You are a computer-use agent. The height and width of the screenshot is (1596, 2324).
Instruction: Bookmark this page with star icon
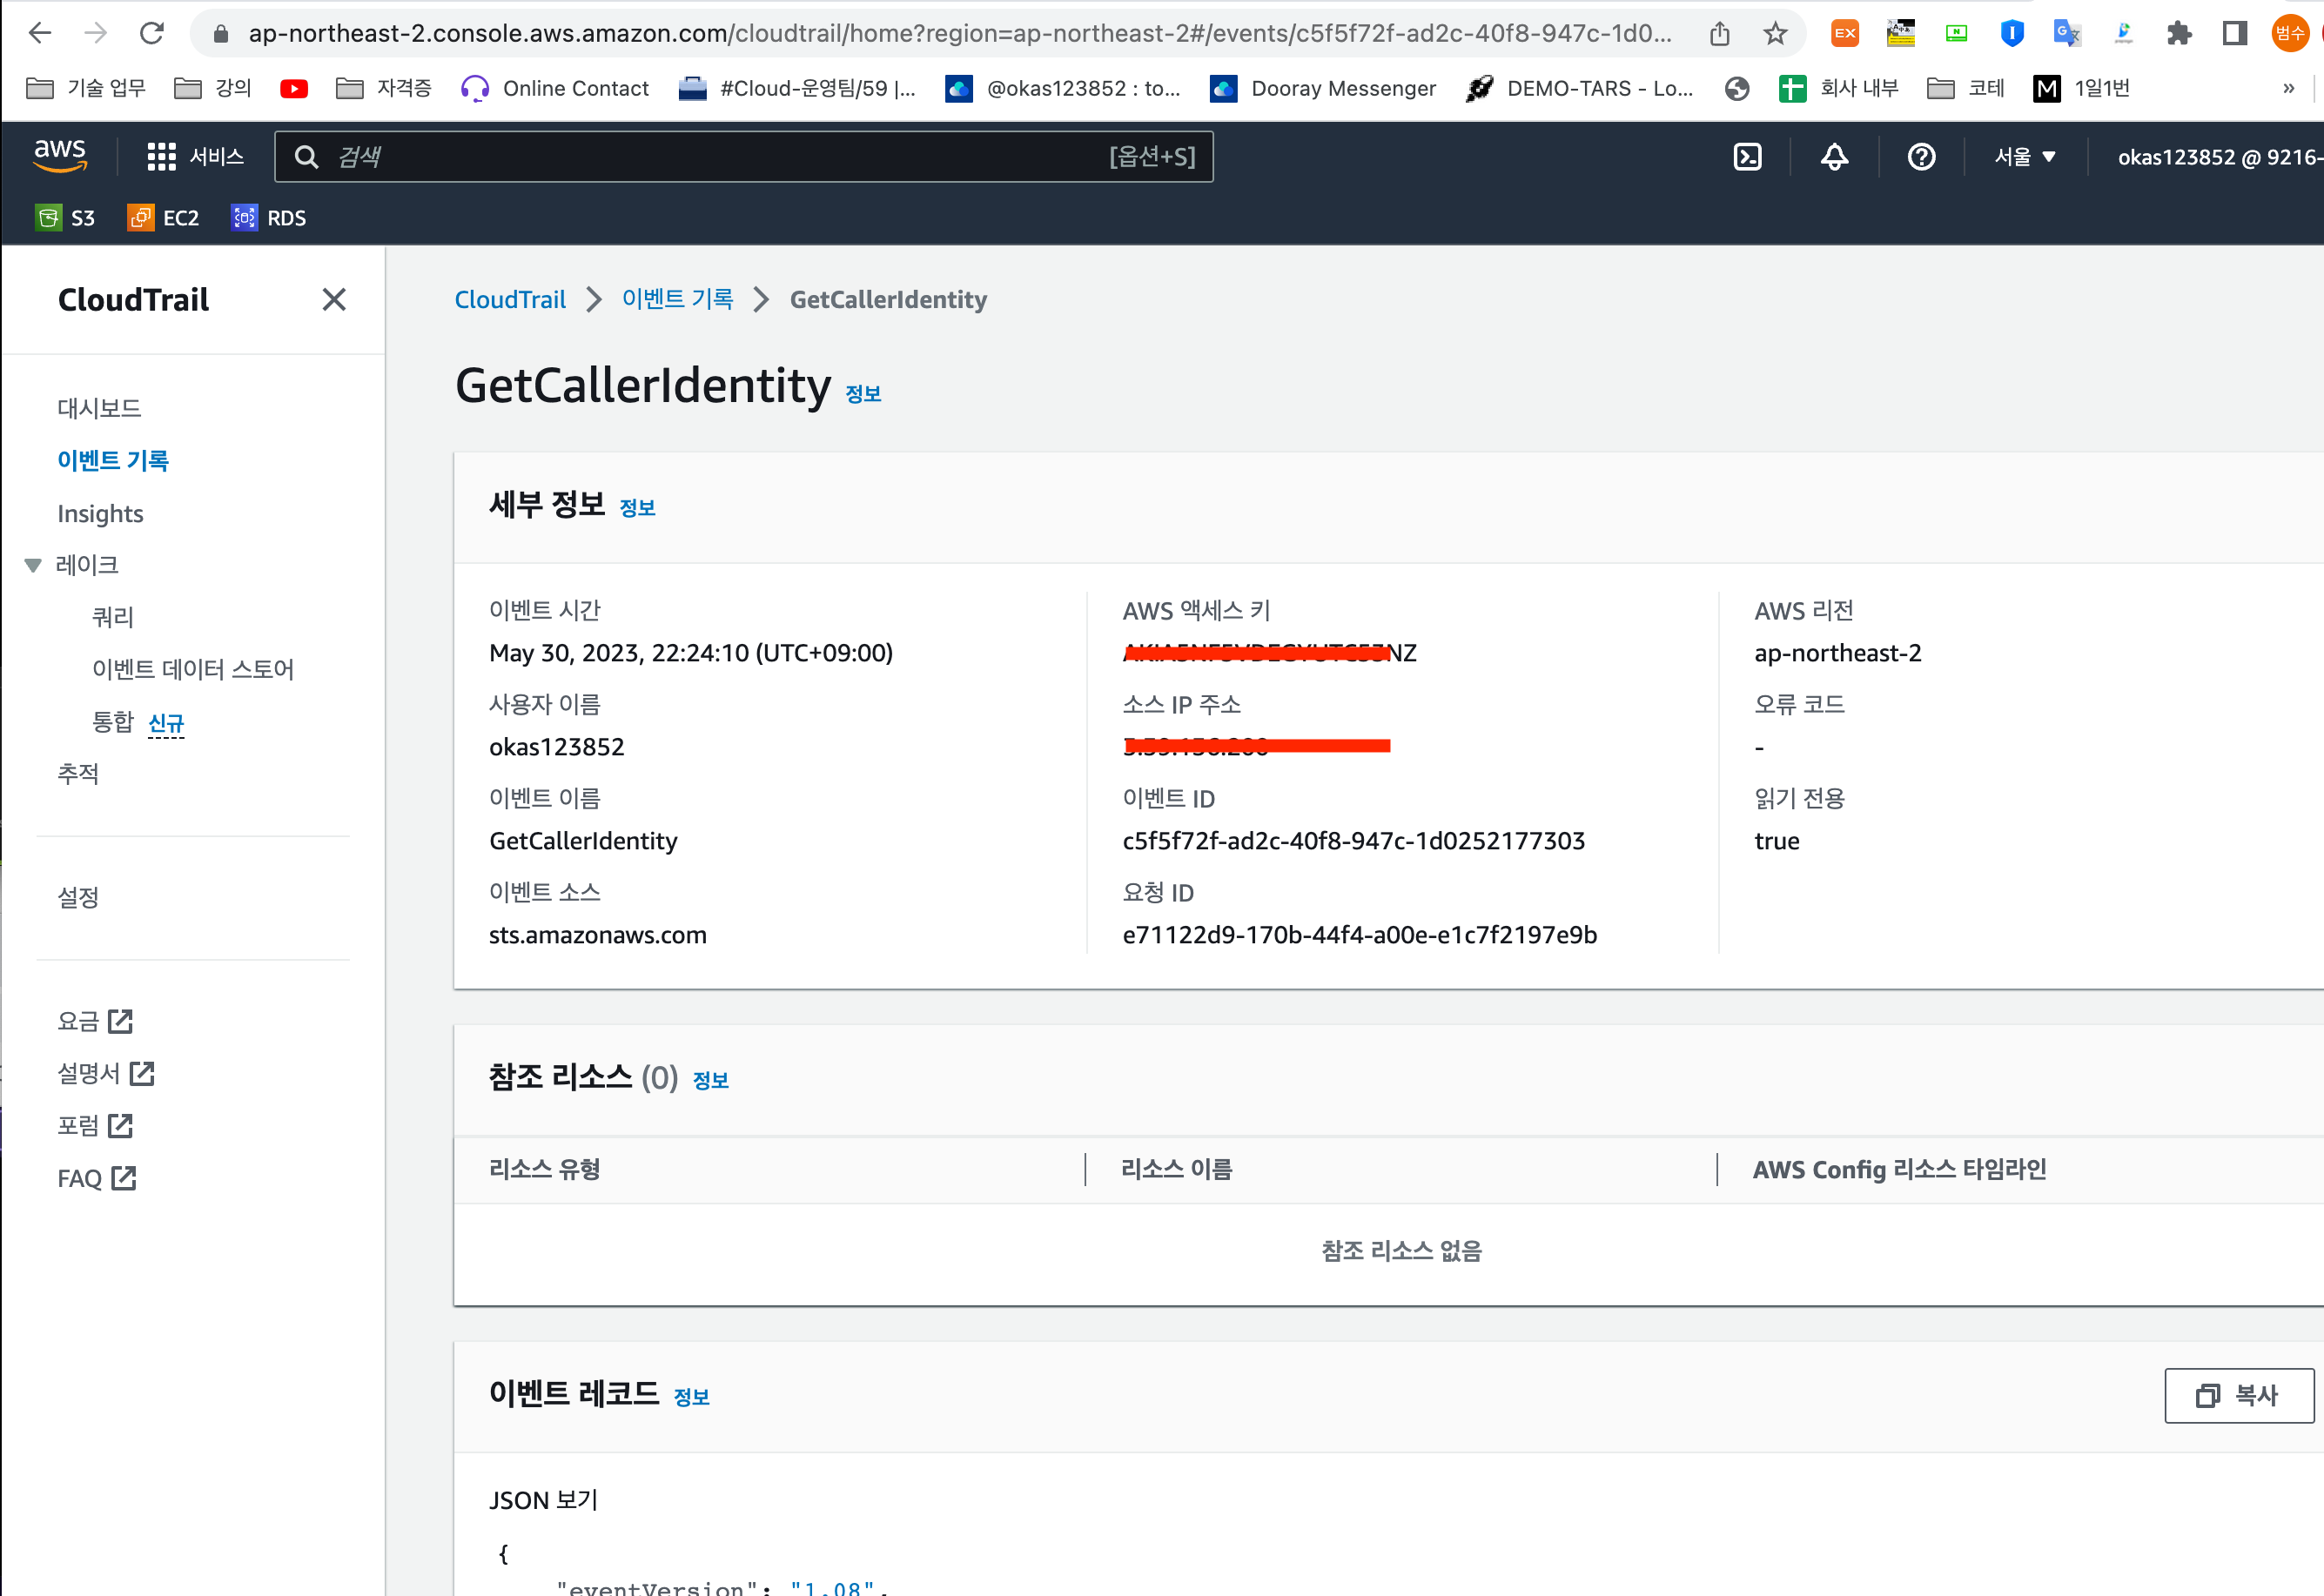tap(1774, 34)
